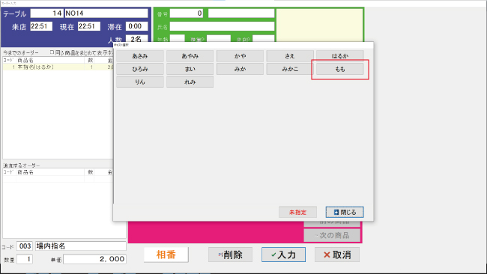The width and height of the screenshot is (487, 274).
Task: Select cast member みかこ
Action: pos(290,69)
